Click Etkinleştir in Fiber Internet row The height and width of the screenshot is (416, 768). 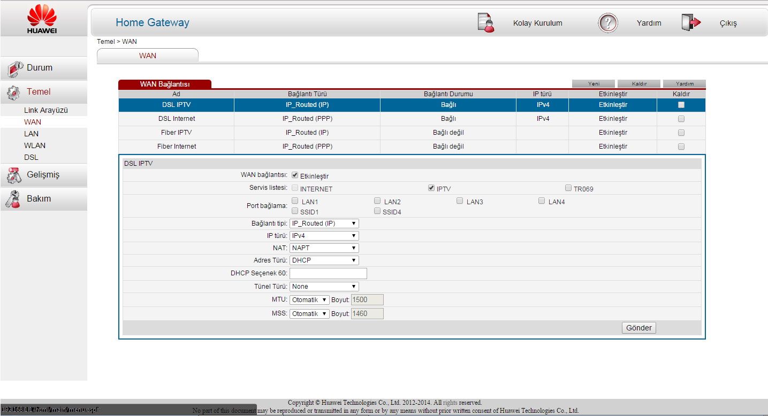[613, 147]
